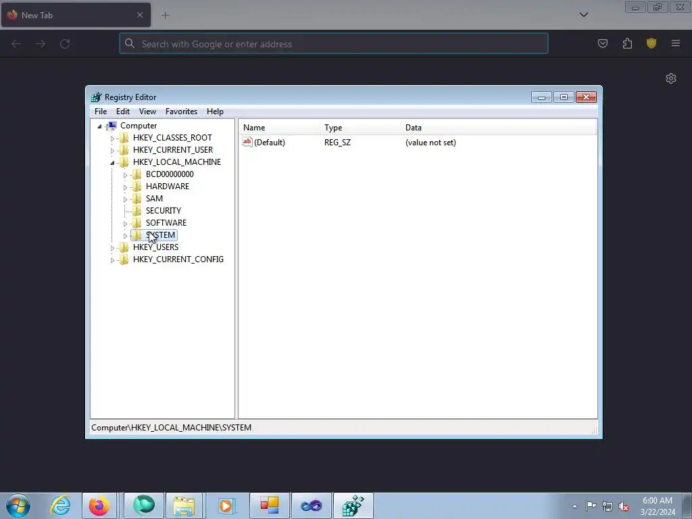Select the SECURITY key label

(x=164, y=211)
